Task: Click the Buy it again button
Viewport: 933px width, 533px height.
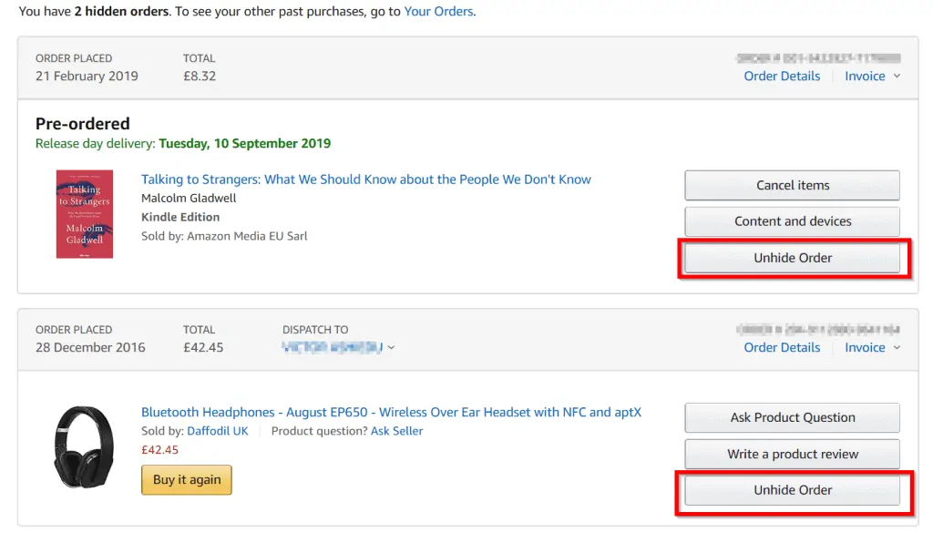Action: click(x=186, y=479)
